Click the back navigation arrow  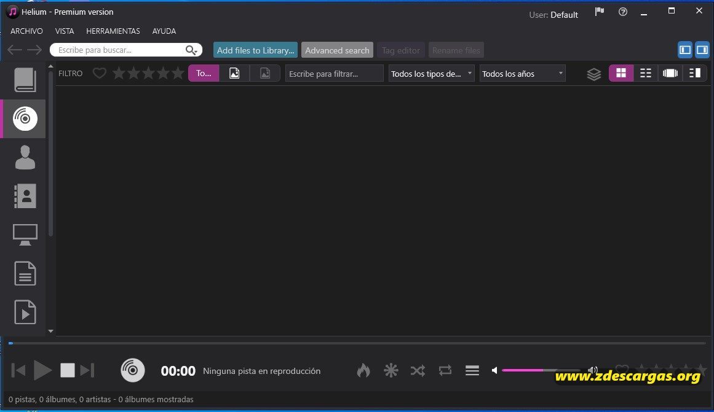pyautogui.click(x=15, y=50)
